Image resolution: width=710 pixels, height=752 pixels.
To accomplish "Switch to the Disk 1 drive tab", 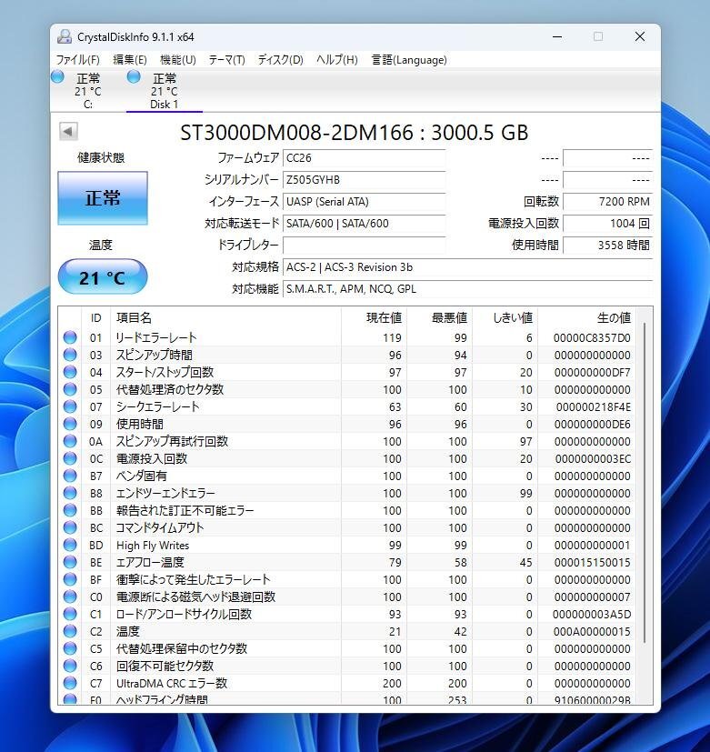I will (x=164, y=92).
